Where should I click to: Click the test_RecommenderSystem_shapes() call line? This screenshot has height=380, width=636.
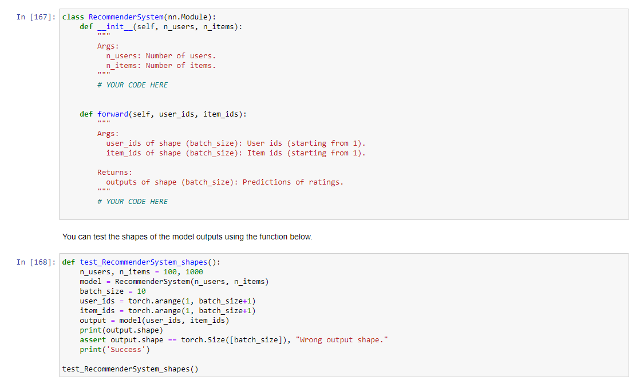132,369
